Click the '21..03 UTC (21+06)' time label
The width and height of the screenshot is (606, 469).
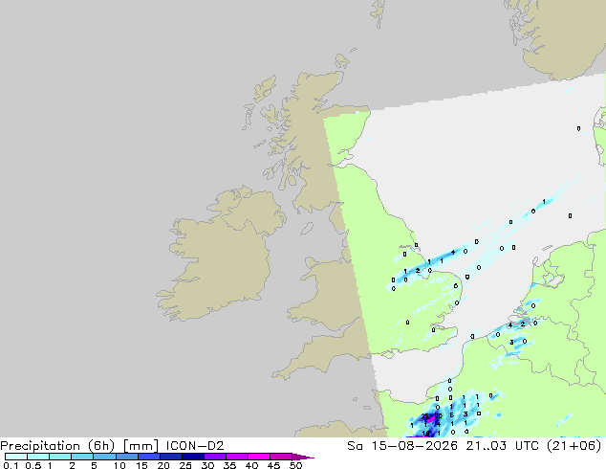pyautogui.click(x=533, y=446)
